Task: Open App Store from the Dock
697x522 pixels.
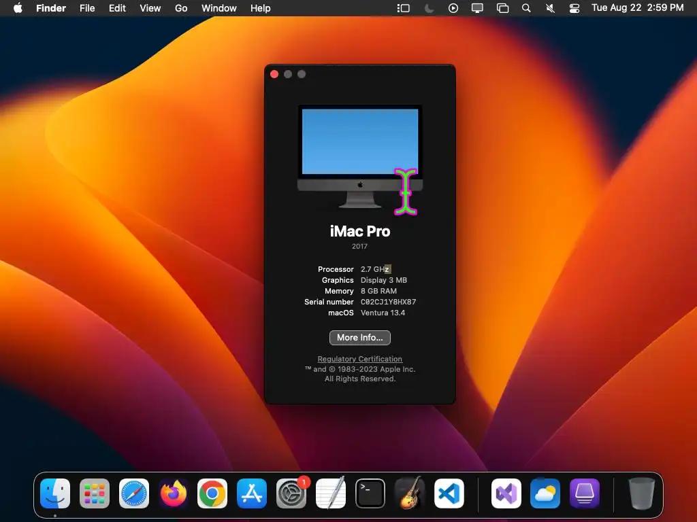Action: (252, 493)
